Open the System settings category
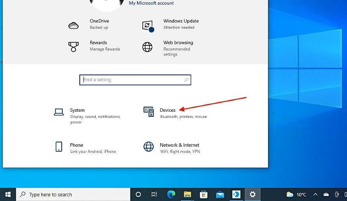This screenshot has height=201, width=347. (x=88, y=116)
